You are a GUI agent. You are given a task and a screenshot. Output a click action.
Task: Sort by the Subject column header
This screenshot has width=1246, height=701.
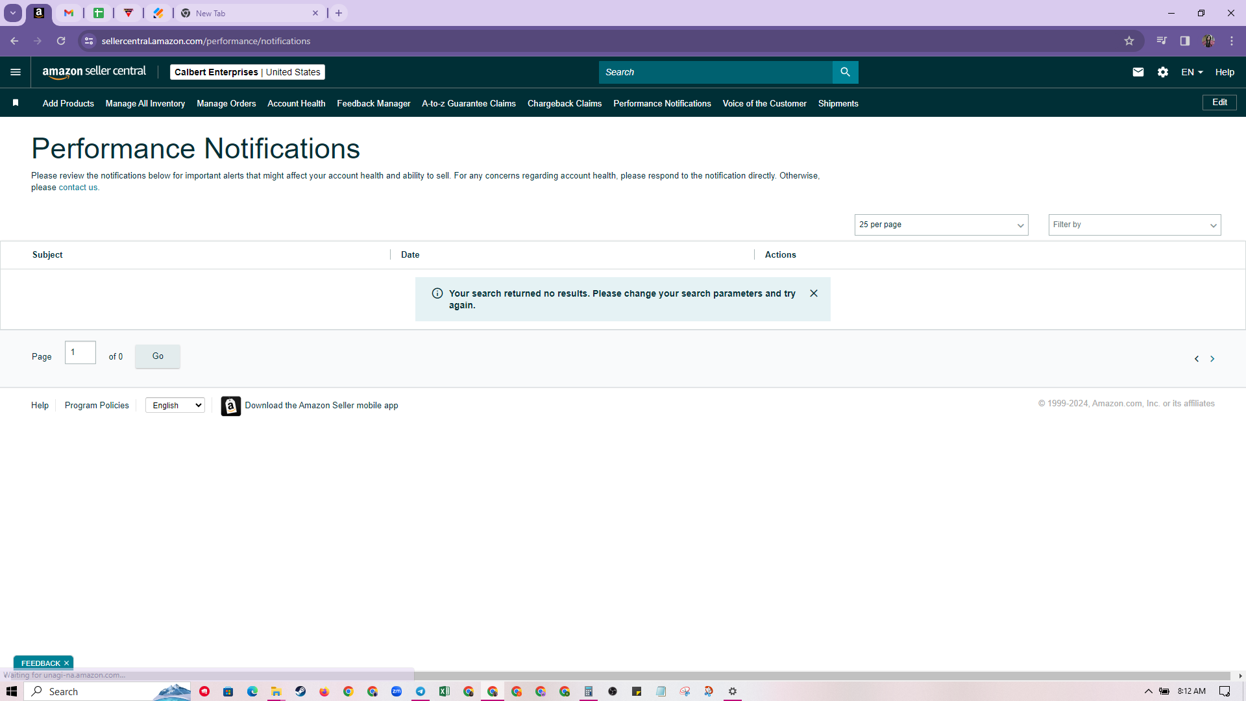47,254
